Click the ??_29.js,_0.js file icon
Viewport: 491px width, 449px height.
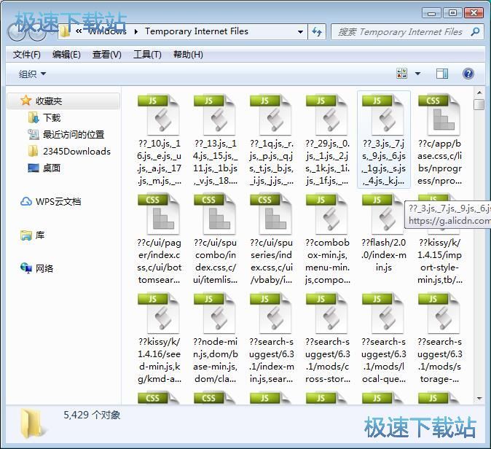(327, 114)
